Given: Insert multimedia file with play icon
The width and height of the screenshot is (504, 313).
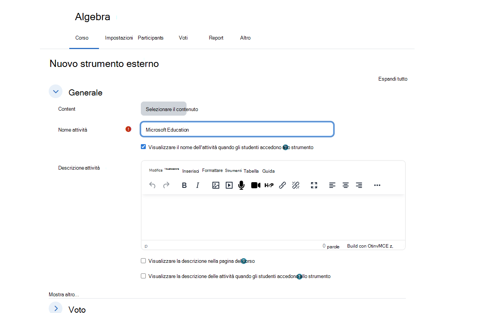Looking at the screenshot, I should pos(229,185).
